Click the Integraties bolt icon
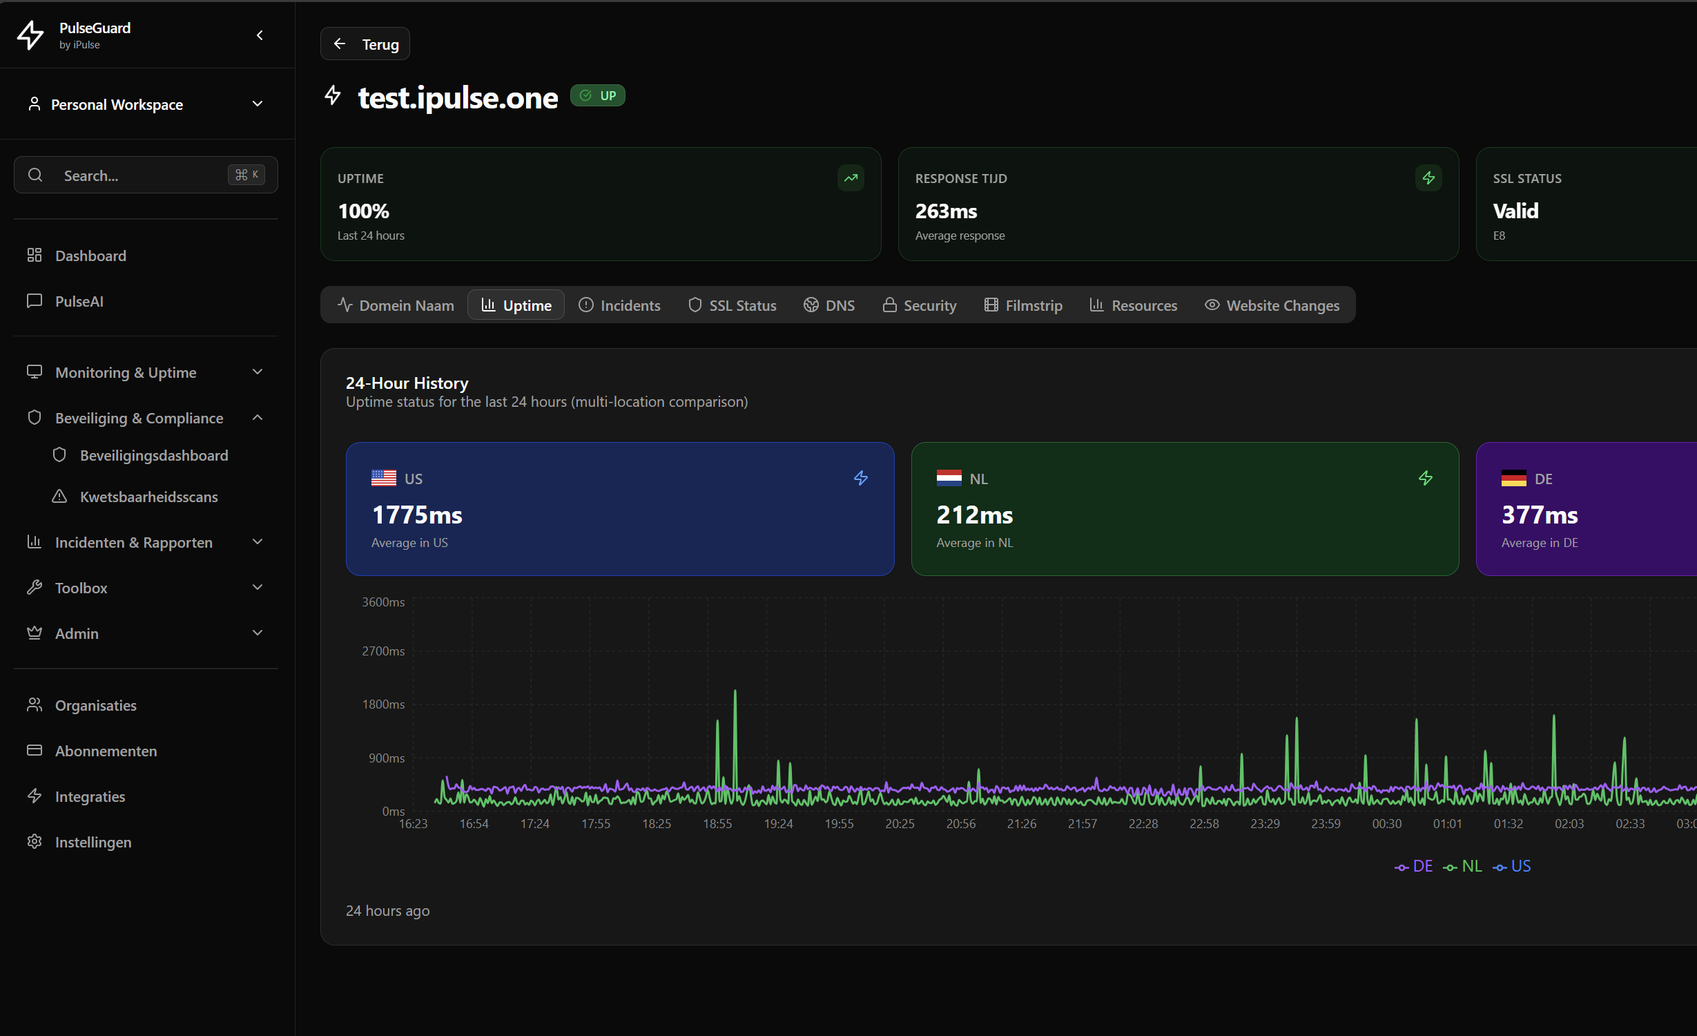1697x1036 pixels. (35, 796)
